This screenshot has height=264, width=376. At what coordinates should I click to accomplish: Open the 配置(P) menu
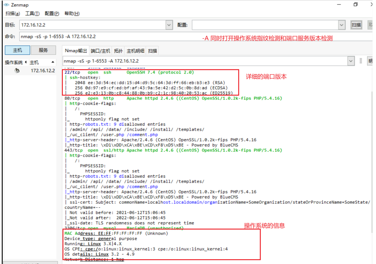click(52, 14)
